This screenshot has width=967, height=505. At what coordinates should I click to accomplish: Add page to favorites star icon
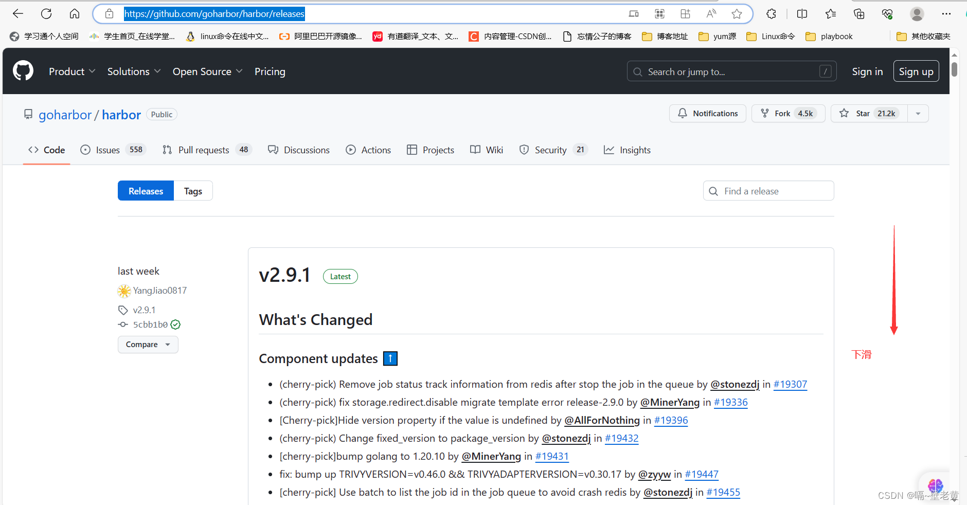[737, 14]
